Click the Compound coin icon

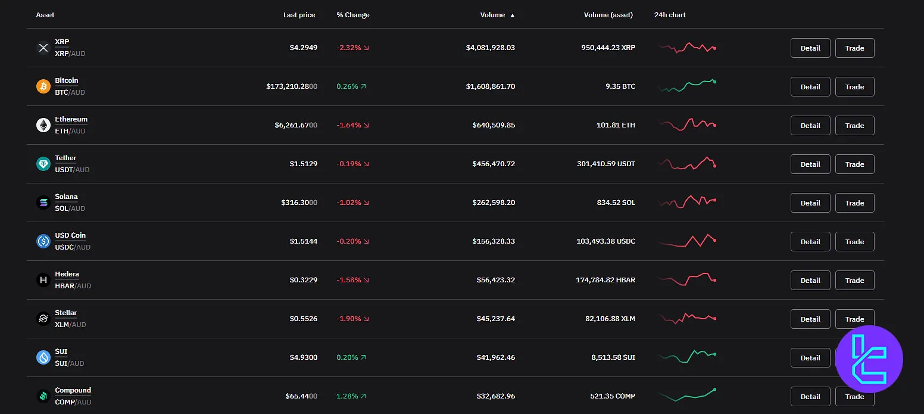click(x=43, y=396)
